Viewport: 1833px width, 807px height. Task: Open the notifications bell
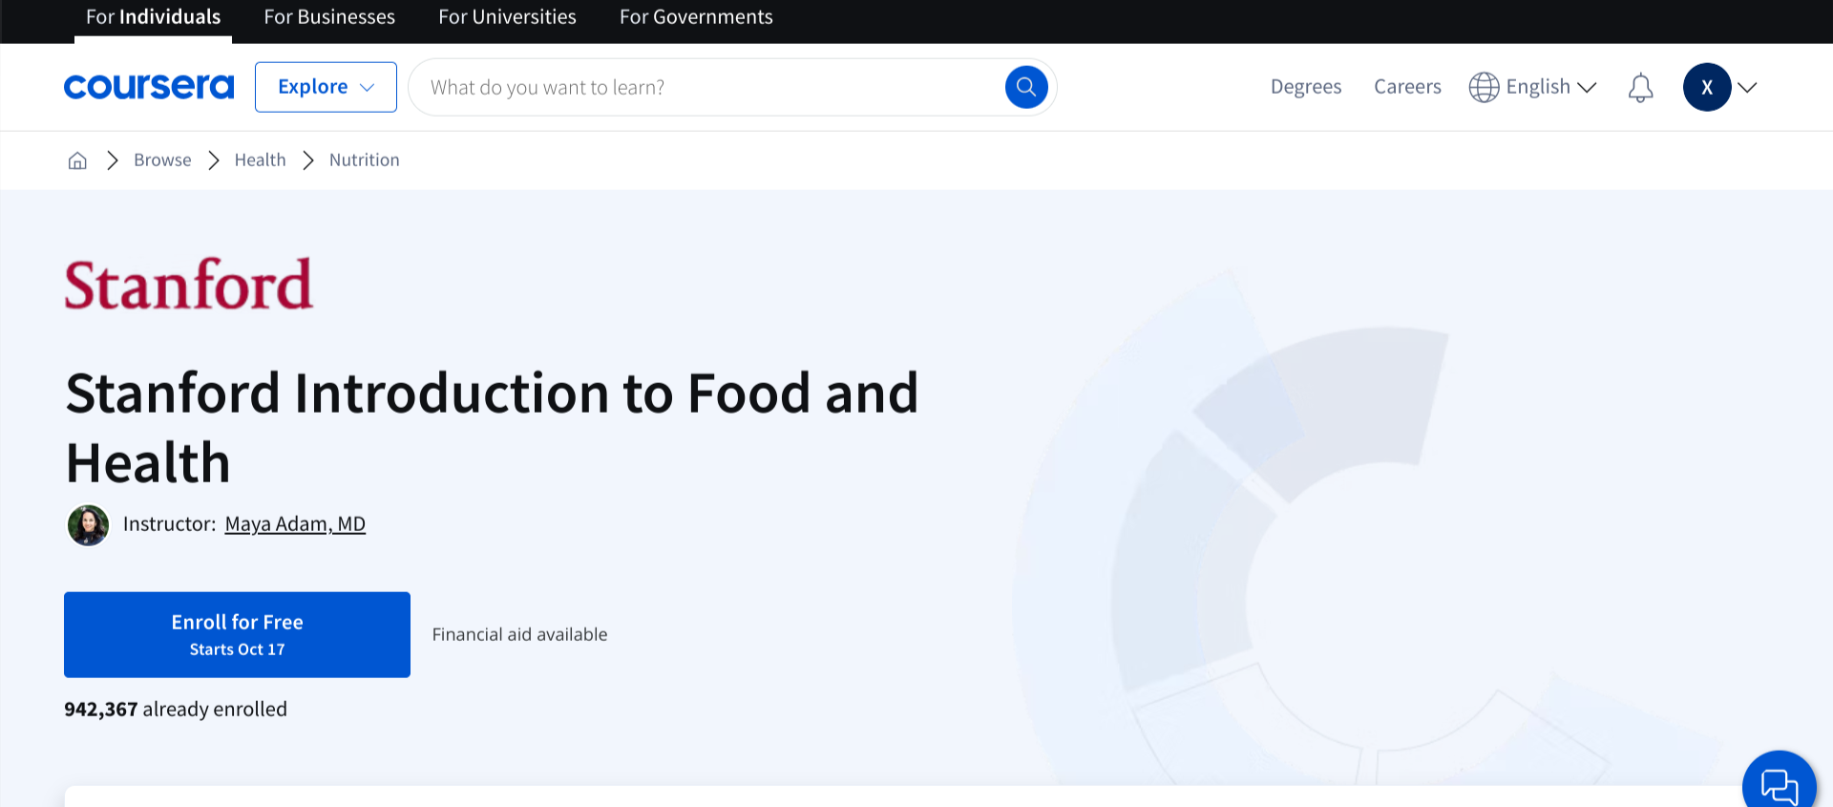[x=1640, y=88]
